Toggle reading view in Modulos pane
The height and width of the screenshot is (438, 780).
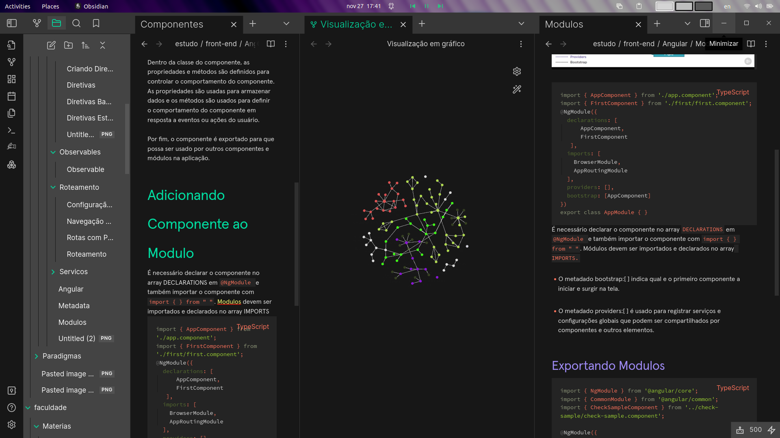pos(751,44)
